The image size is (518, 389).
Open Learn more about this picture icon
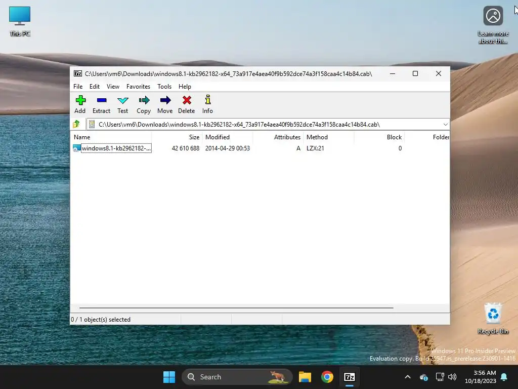493,25
